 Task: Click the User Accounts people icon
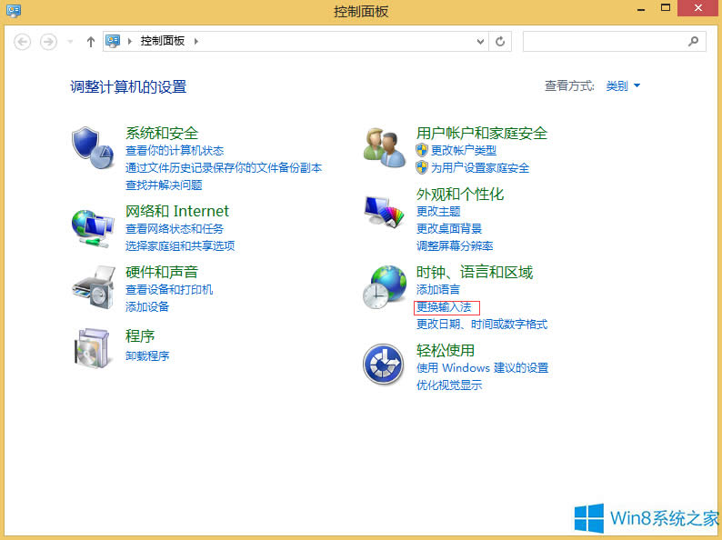tap(383, 147)
